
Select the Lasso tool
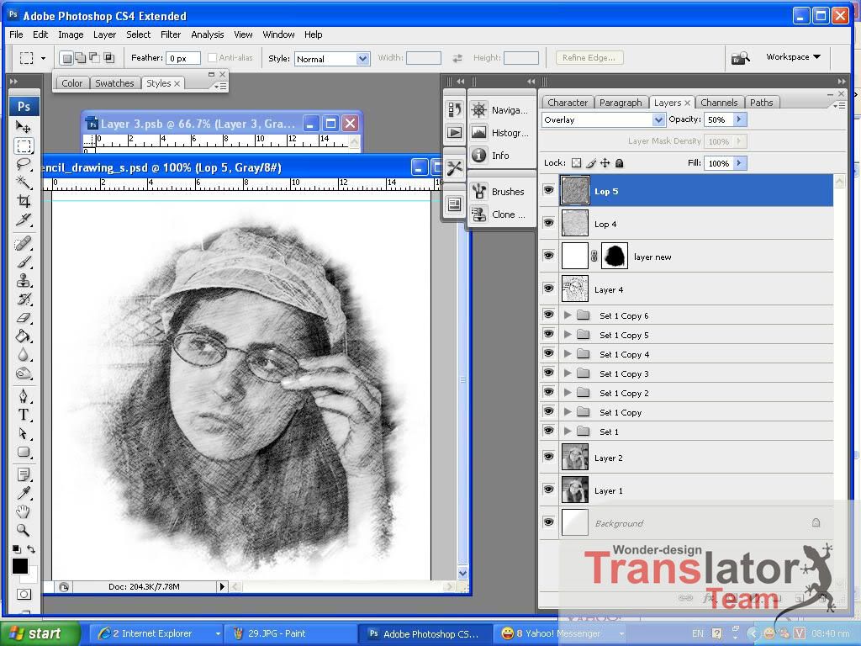click(x=24, y=164)
